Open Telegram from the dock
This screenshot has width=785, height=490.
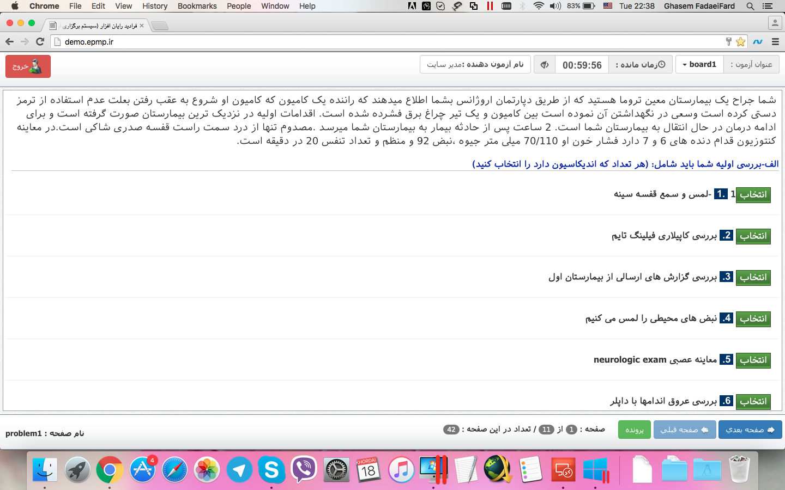[x=239, y=469]
